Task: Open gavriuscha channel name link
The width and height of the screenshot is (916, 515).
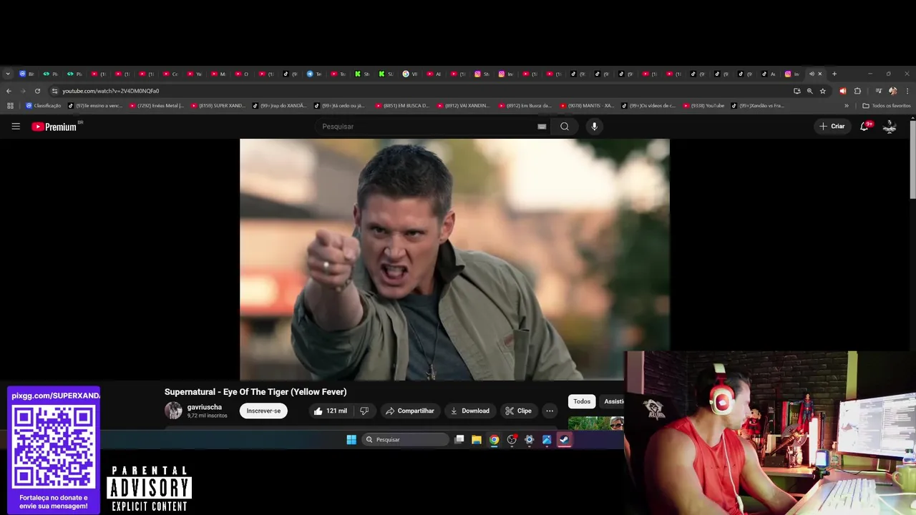Action: (205, 407)
